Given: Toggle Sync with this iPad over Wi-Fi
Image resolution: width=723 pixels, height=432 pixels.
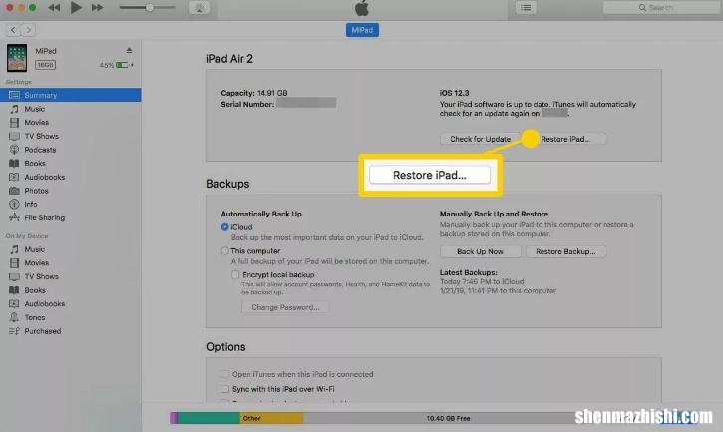Looking at the screenshot, I should click(225, 389).
